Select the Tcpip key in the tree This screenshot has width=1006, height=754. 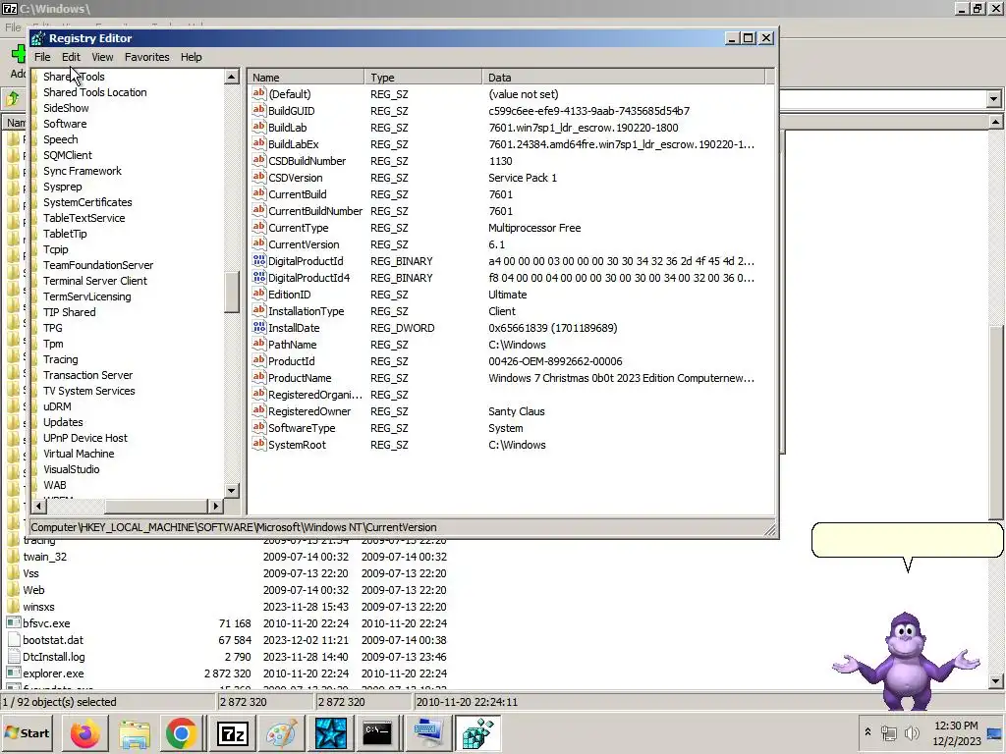point(56,249)
